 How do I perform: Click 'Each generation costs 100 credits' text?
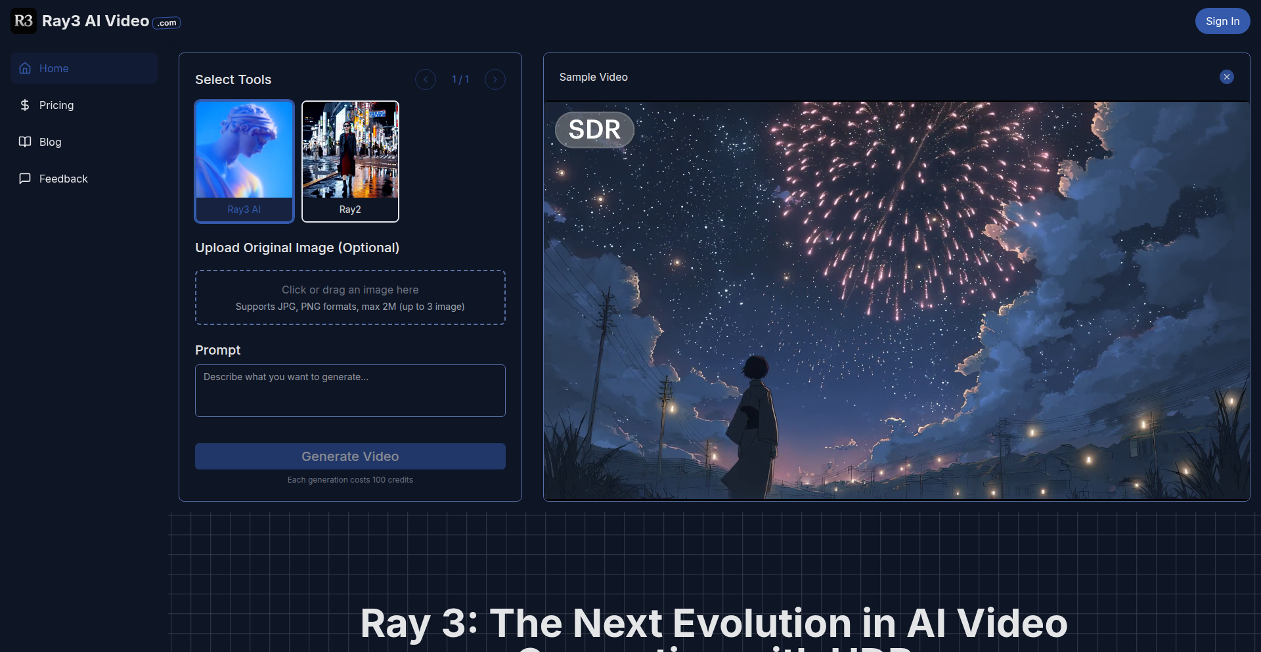[x=350, y=480]
